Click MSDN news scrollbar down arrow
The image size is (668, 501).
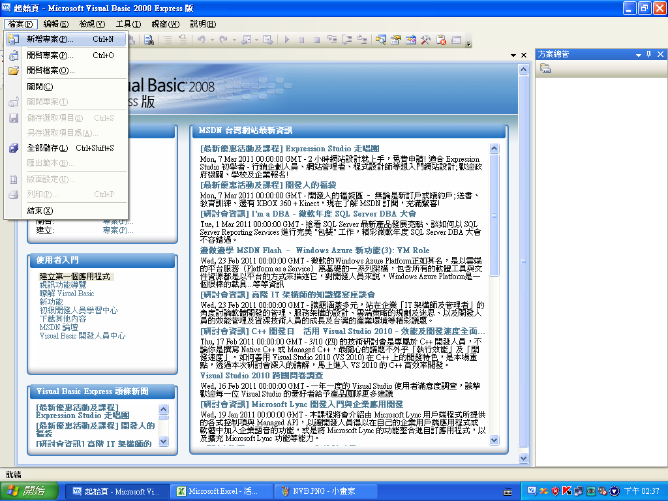coord(494,440)
